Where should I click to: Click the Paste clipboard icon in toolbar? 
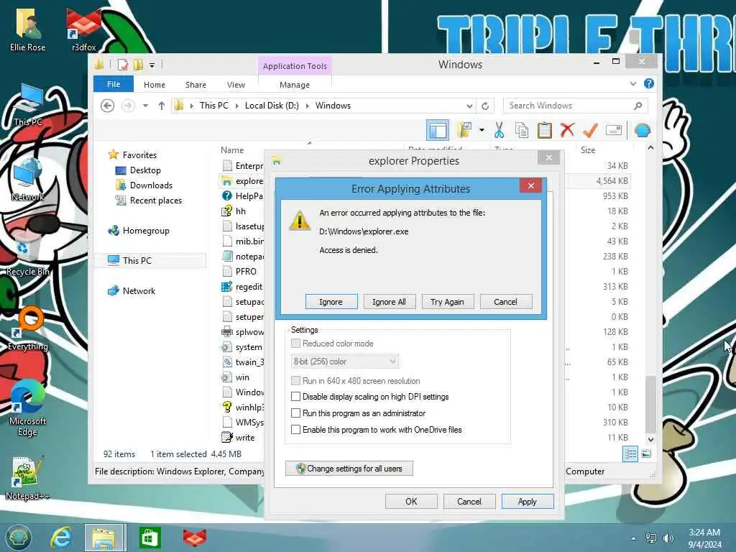pos(545,130)
